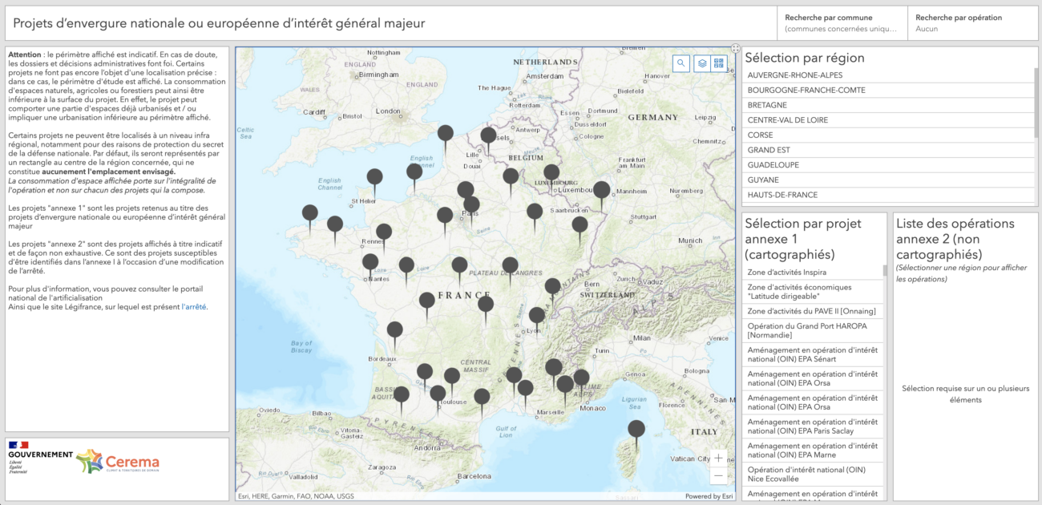
Task: Expand the map to full screen
Action: pyautogui.click(x=735, y=49)
